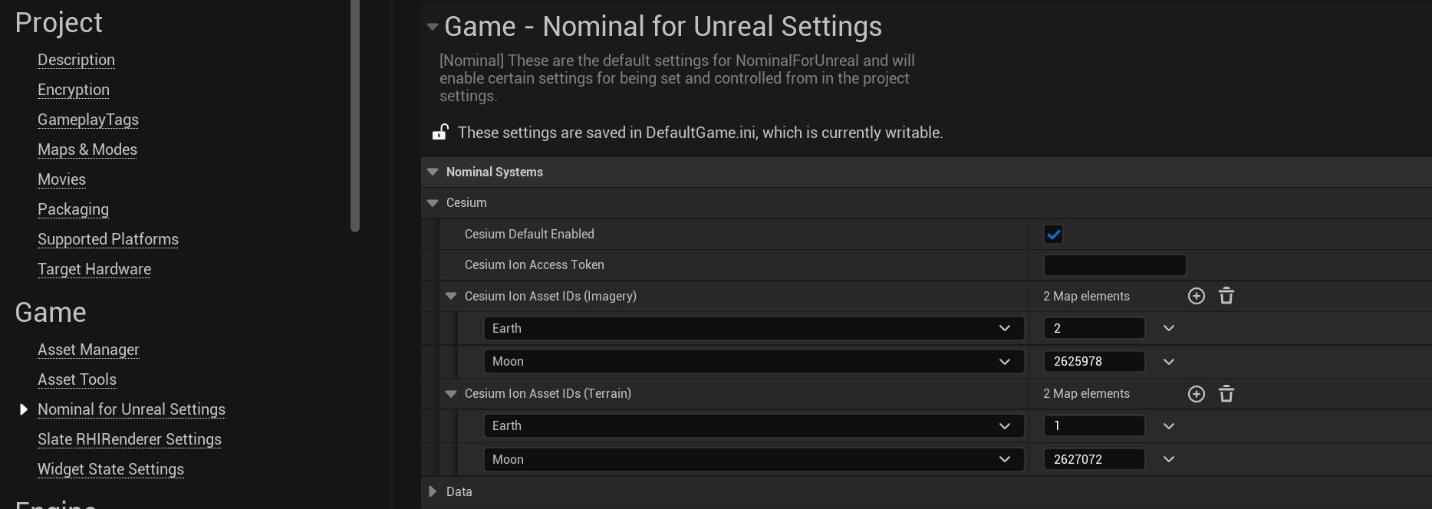The image size is (1432, 509).
Task: Open options chevron for Imagery Earth row
Action: pyautogui.click(x=1169, y=328)
